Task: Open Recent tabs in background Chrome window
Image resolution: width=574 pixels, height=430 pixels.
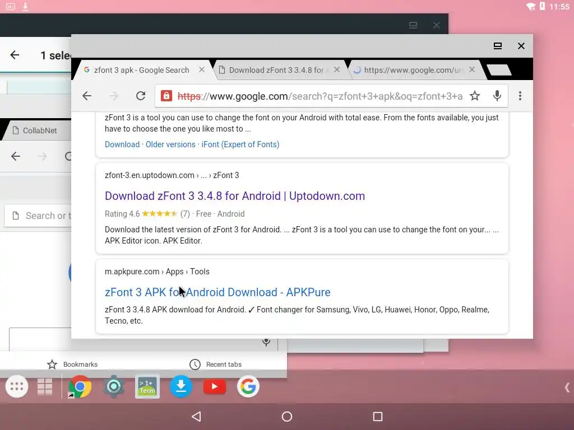Action: click(215, 364)
